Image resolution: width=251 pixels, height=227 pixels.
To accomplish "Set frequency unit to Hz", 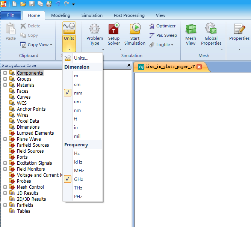I will point(83,153).
